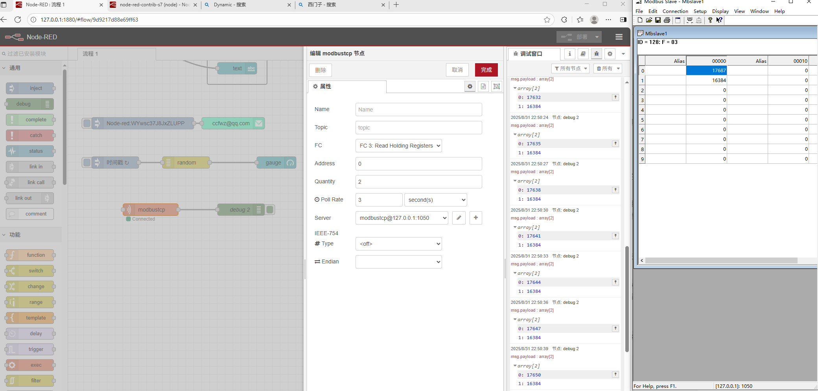Collapse 功能 palette category
The width and height of the screenshot is (818, 391).
[x=31, y=235]
